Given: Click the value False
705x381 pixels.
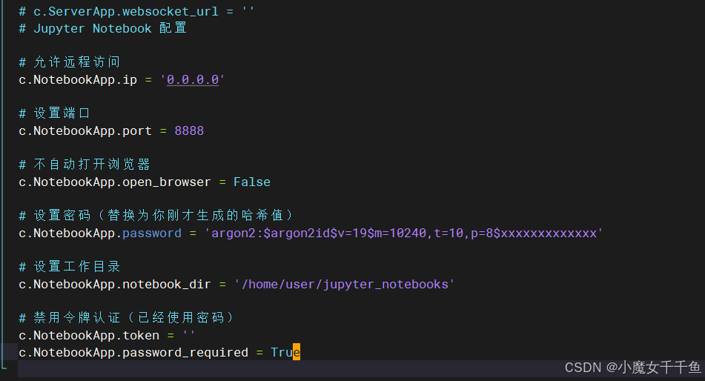Looking at the screenshot, I should click(x=252, y=182).
